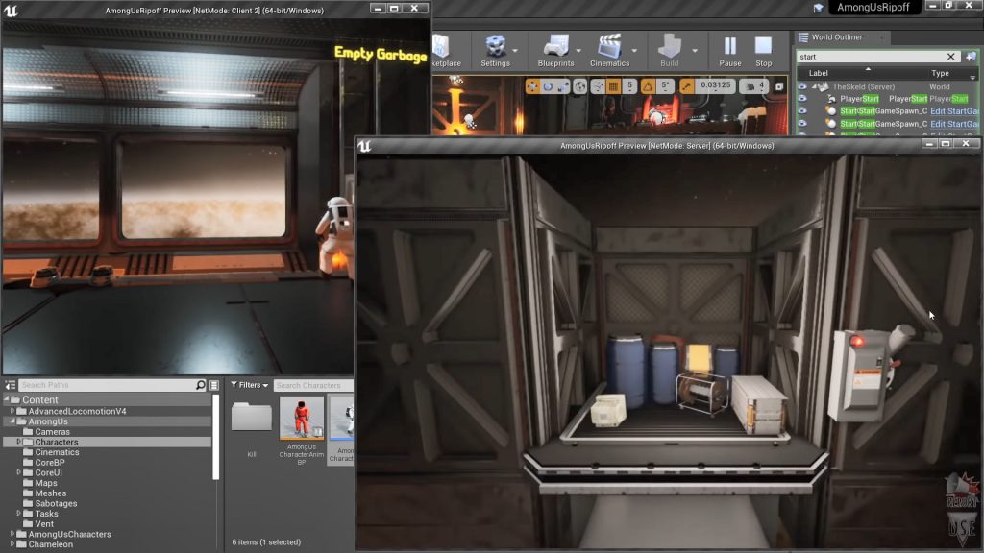Image resolution: width=984 pixels, height=553 pixels.
Task: Open the Filters dropdown in content browser
Action: pos(249,385)
